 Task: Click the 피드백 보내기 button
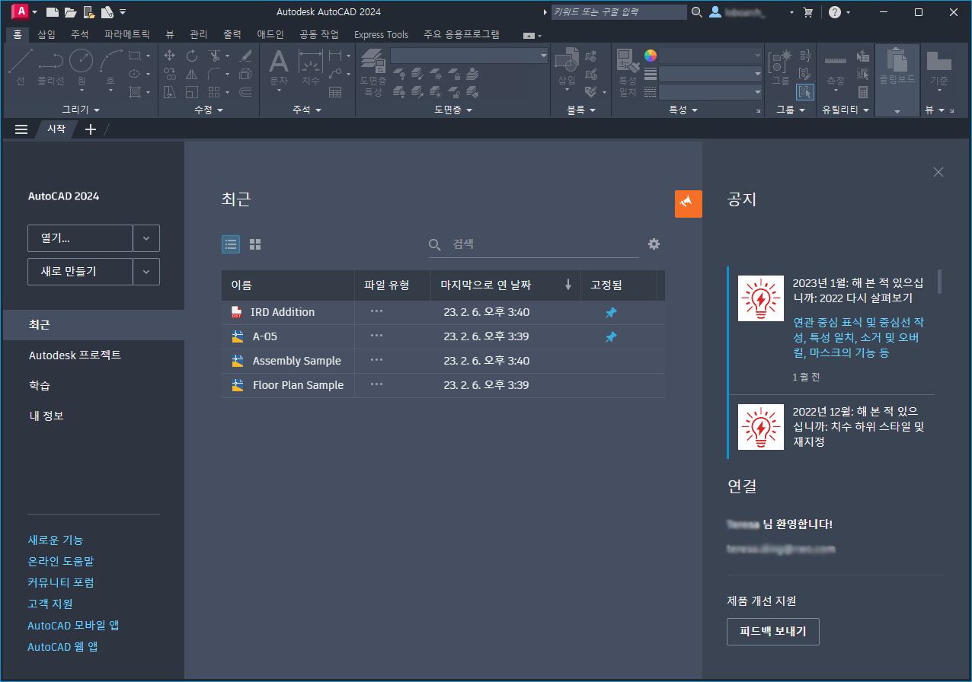[x=773, y=631]
